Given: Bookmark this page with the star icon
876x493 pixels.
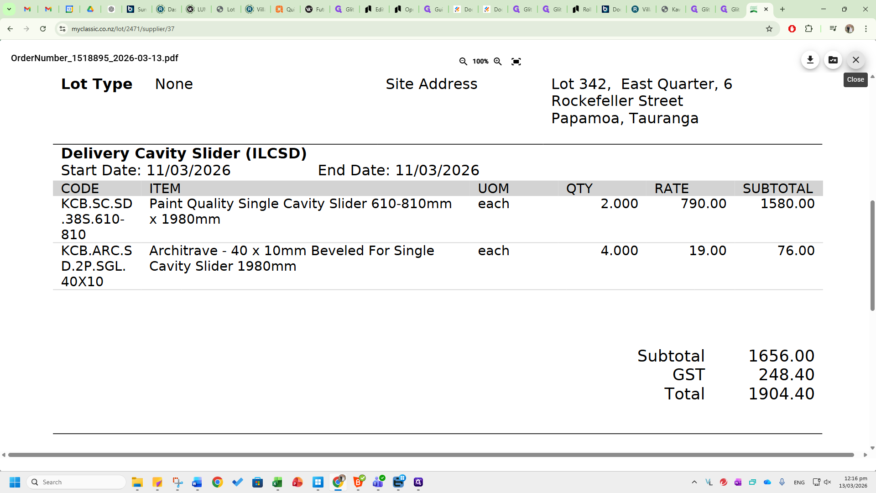Looking at the screenshot, I should point(769,29).
